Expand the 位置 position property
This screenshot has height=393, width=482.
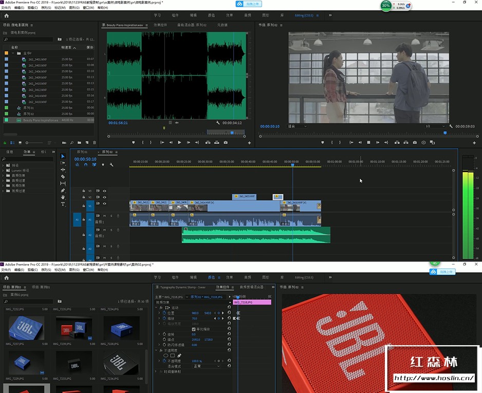tap(159, 313)
